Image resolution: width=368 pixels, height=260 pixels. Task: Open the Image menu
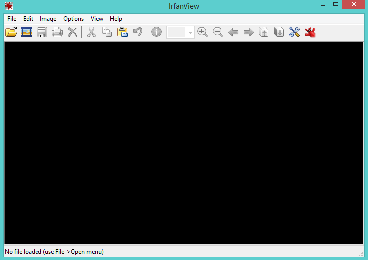(x=48, y=19)
